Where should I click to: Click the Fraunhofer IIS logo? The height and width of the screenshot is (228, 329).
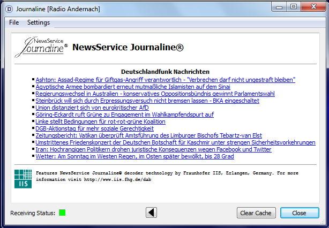pos(23,179)
